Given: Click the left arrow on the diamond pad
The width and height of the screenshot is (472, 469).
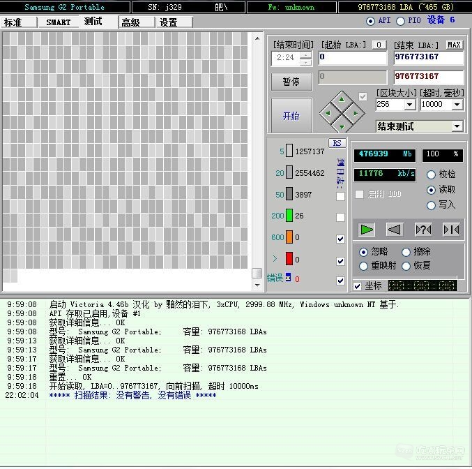Looking at the screenshot, I should pyautogui.click(x=328, y=113).
